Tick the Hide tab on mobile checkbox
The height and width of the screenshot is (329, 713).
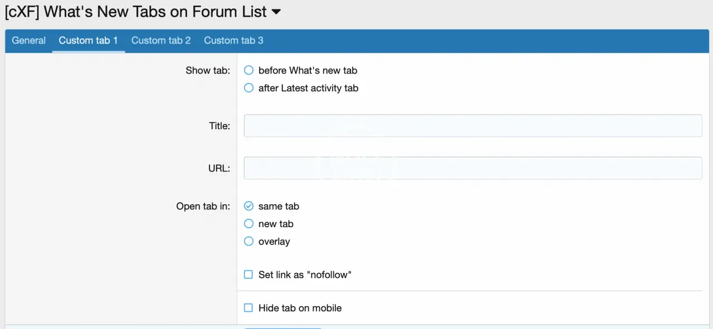point(249,308)
